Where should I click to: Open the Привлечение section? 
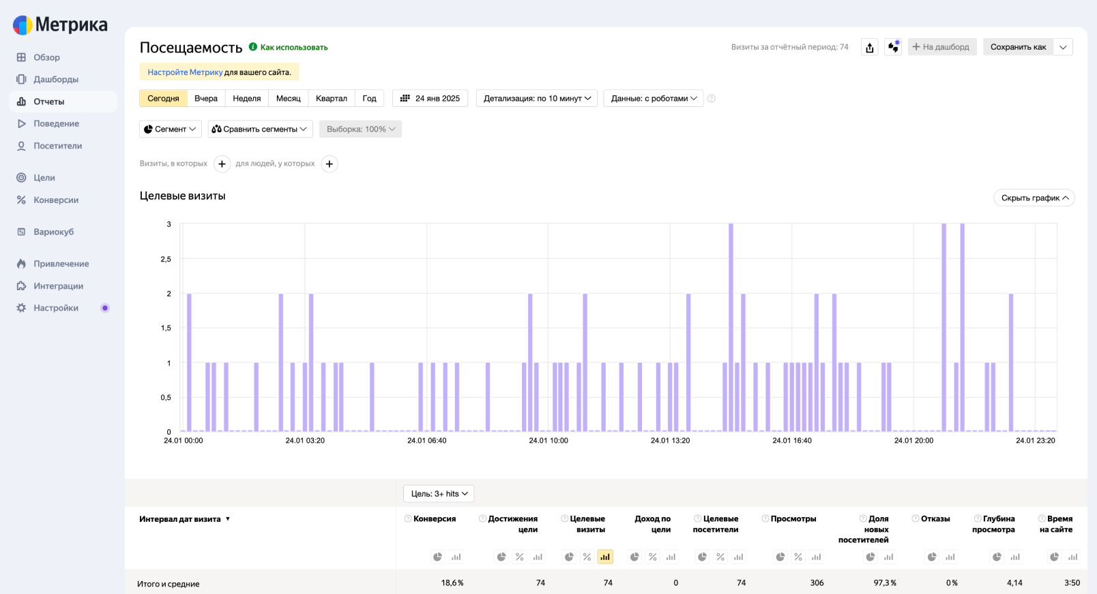tap(61, 264)
